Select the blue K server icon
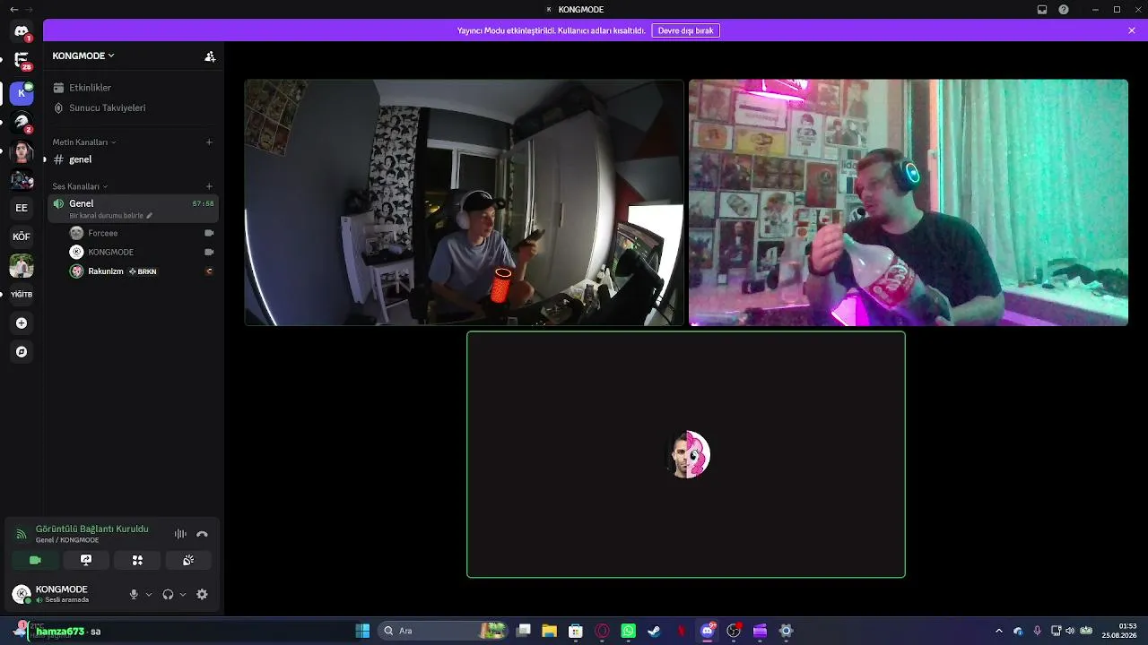The height and width of the screenshot is (645, 1148). coord(22,92)
